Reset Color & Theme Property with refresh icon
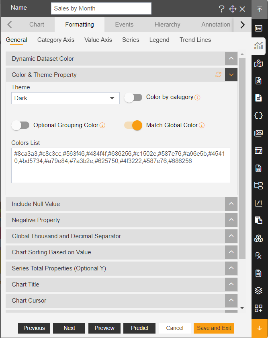Image resolution: width=268 pixels, height=338 pixels. tap(218, 74)
